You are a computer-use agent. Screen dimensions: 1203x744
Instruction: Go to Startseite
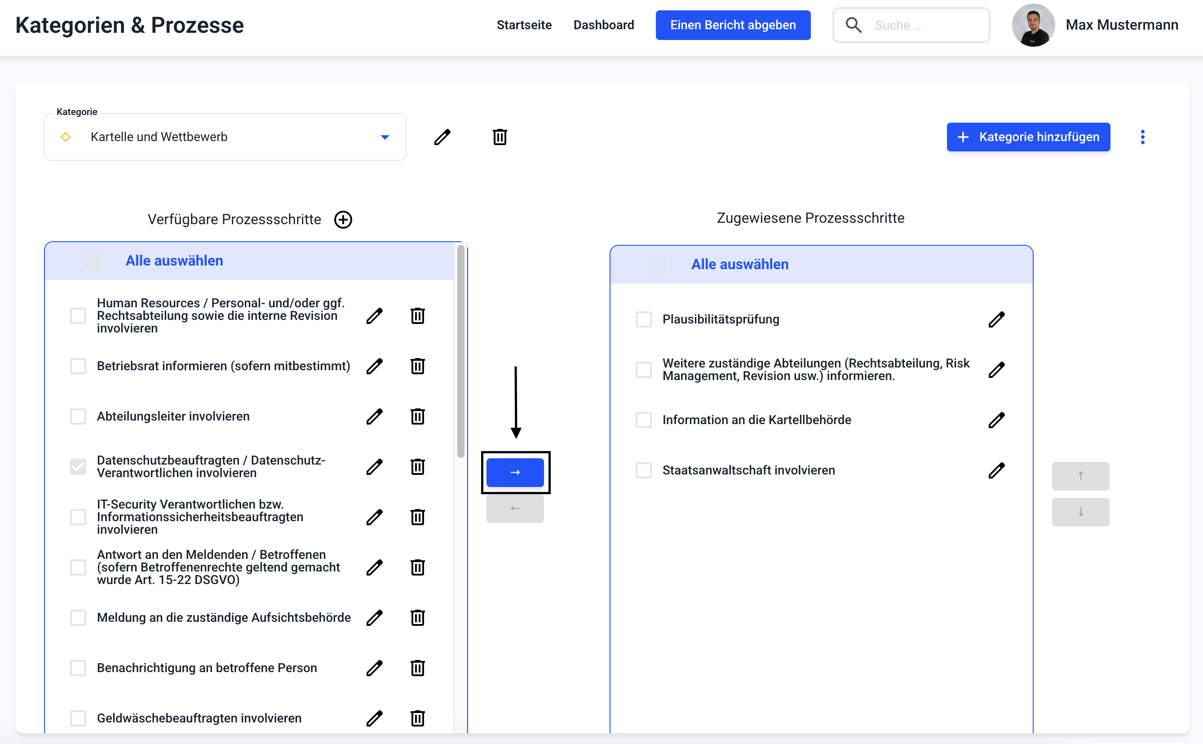click(x=524, y=25)
